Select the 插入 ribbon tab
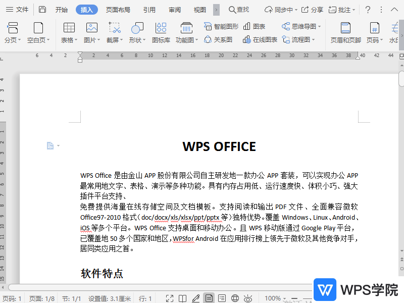The image size is (404, 303). pos(86,10)
